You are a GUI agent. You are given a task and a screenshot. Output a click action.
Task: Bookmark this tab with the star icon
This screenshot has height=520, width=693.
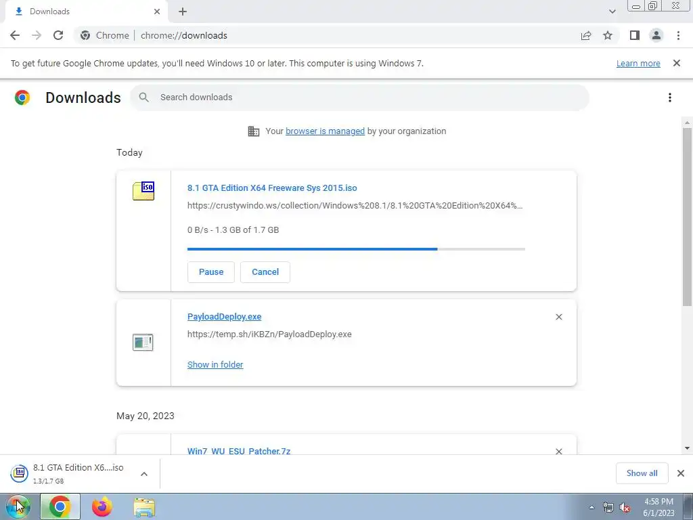(x=608, y=35)
